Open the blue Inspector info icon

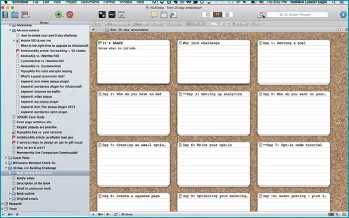(x=343, y=15)
